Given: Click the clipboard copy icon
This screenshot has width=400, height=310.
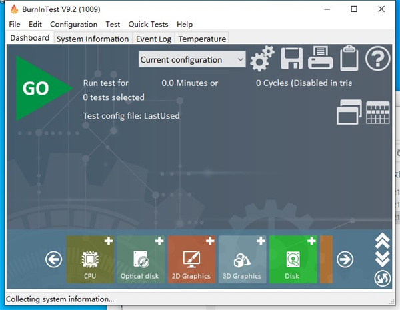Looking at the screenshot, I should tap(349, 59).
